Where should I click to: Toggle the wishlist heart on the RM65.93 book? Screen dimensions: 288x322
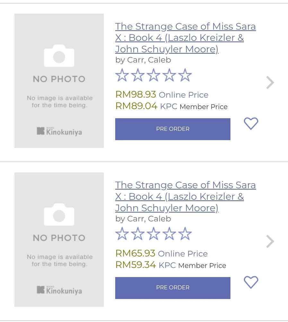point(251,282)
